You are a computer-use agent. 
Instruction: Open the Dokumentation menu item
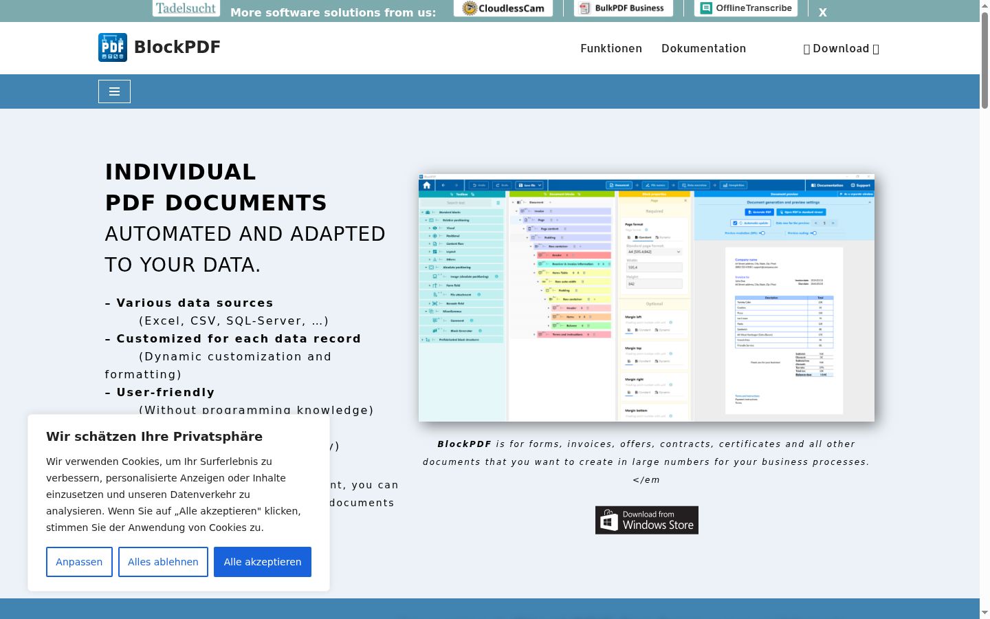coord(703,48)
